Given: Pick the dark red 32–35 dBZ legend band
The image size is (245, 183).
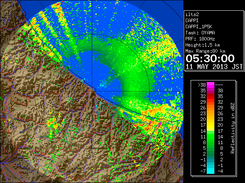Looking at the screenshot, I should (x=211, y=96).
